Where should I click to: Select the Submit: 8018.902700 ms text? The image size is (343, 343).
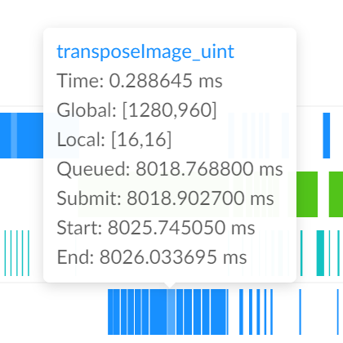click(165, 198)
